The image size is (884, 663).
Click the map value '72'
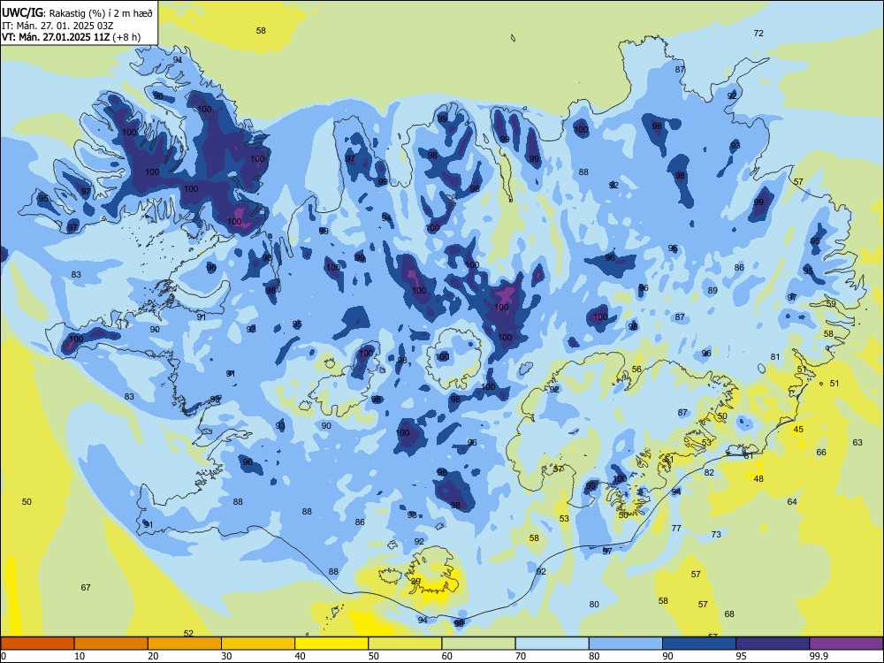coord(758,34)
